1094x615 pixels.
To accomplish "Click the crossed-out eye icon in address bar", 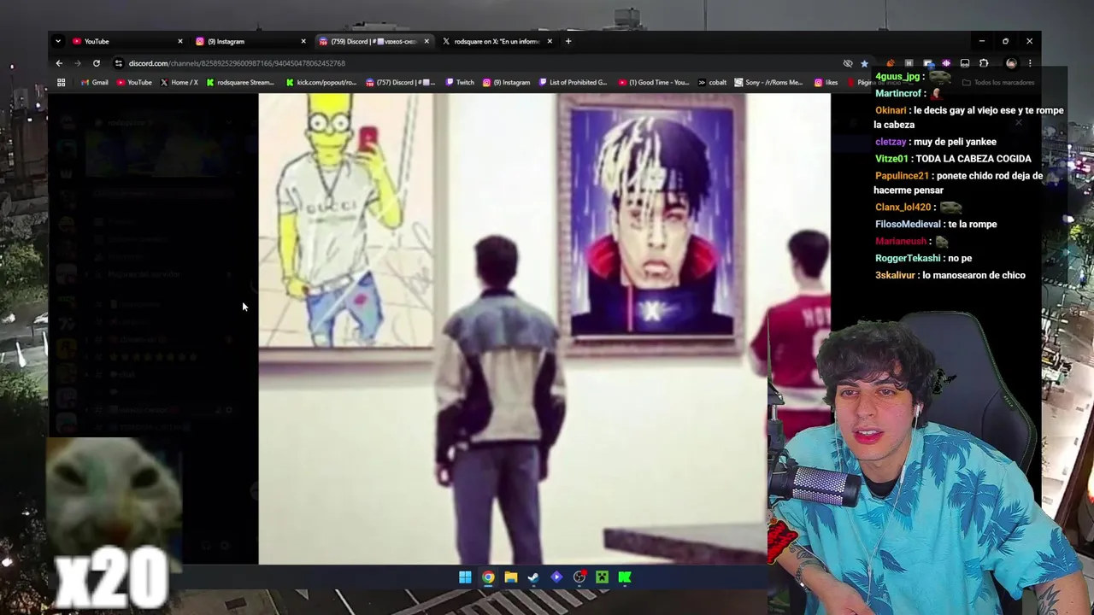I will click(x=848, y=63).
